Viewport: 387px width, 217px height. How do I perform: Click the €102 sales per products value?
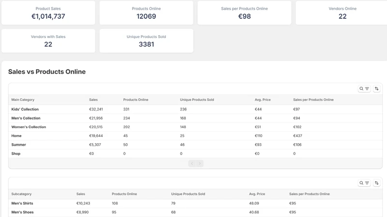[297, 127]
